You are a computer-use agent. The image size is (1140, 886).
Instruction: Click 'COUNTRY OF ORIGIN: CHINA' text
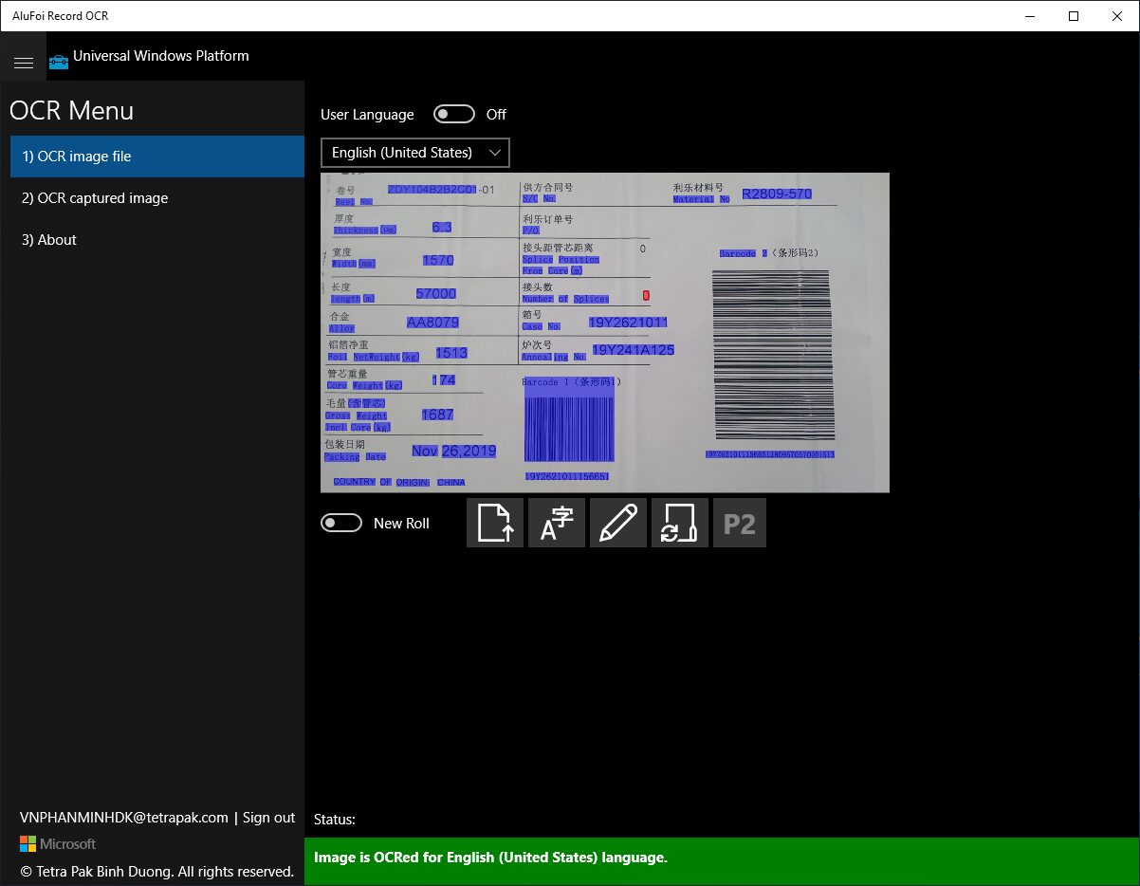[398, 482]
